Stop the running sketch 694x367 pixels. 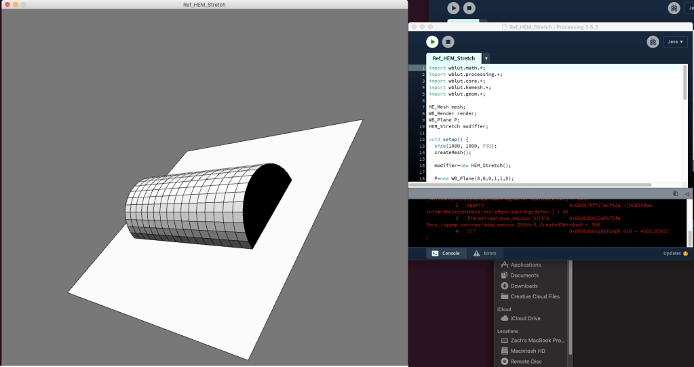(x=448, y=42)
